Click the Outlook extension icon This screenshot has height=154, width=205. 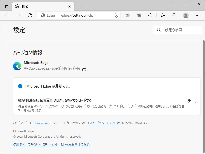pos(139,15)
